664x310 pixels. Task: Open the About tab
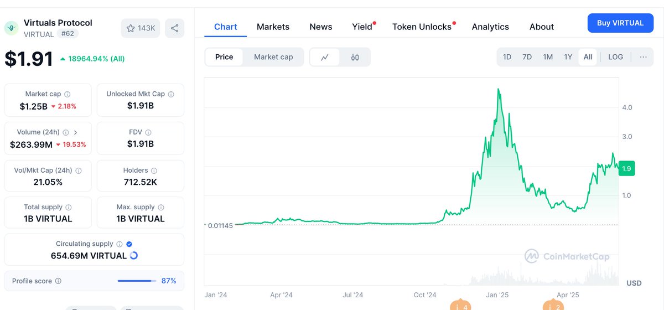(542, 27)
